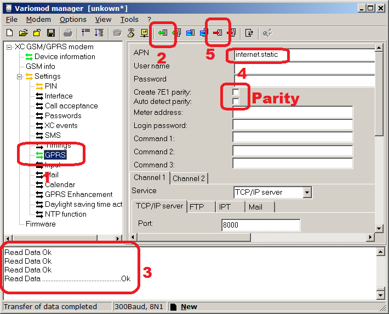
Task: Click the new file toolbar icon
Action: click(x=10, y=33)
